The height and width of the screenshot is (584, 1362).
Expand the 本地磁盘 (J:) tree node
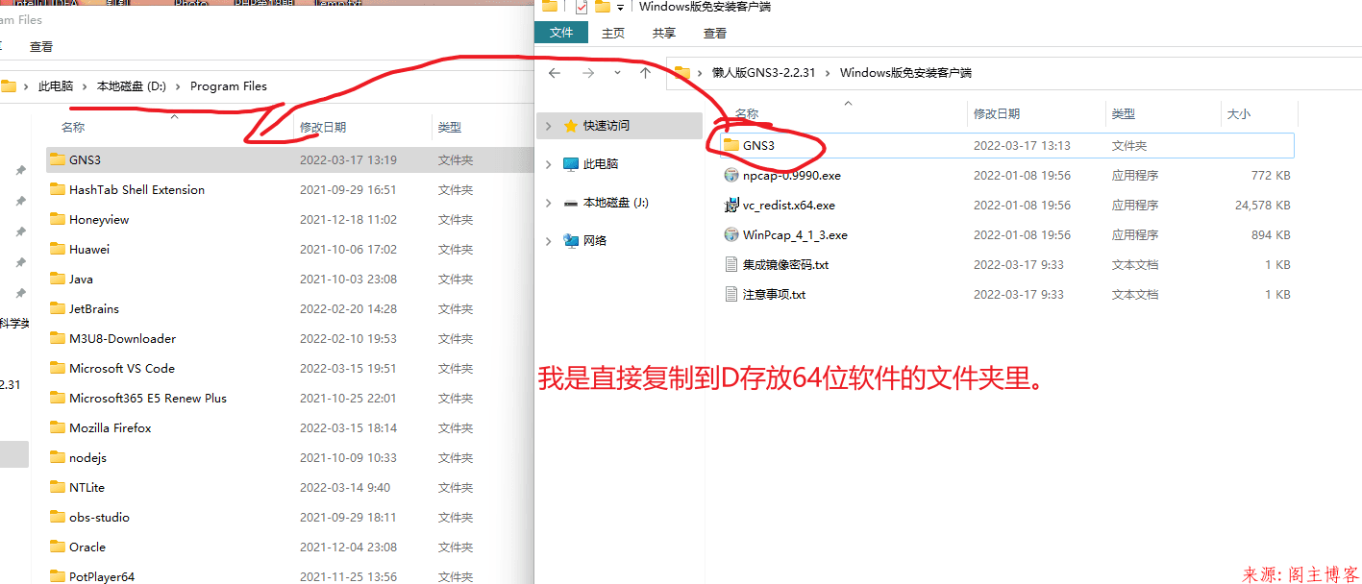coord(549,203)
